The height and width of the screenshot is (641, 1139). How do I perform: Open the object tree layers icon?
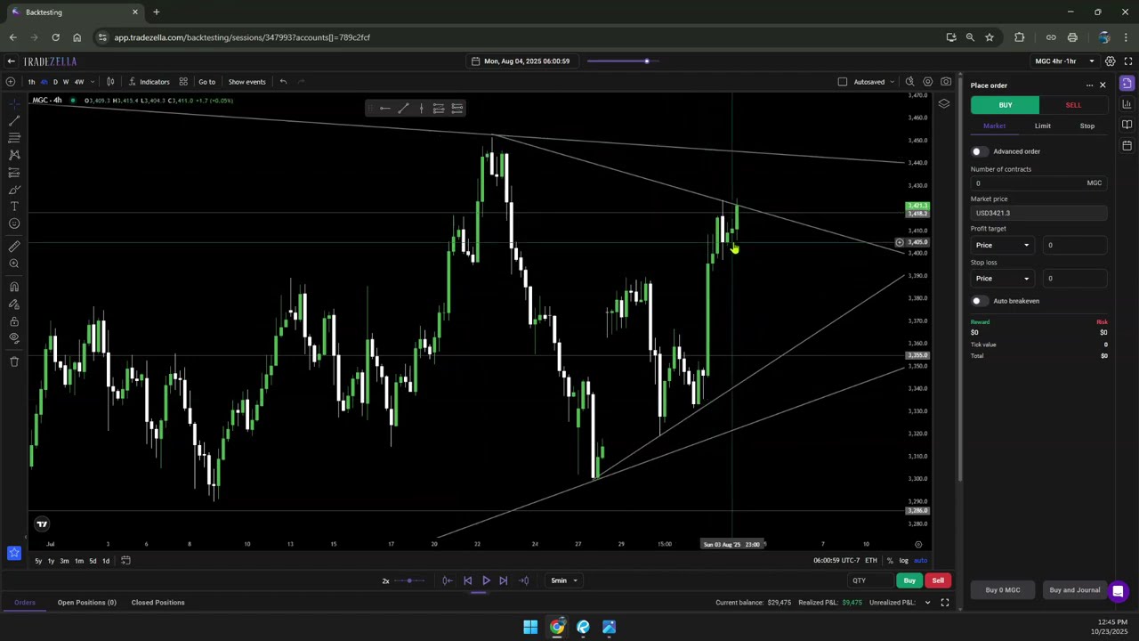tap(944, 103)
